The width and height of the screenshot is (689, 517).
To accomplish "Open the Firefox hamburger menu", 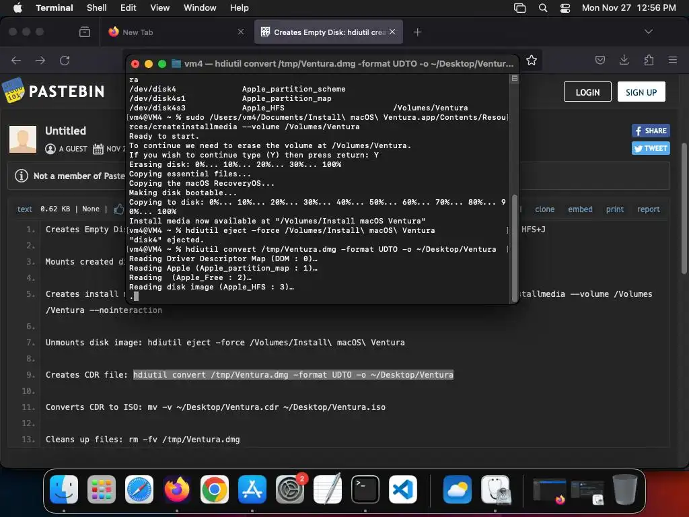I will [x=672, y=60].
